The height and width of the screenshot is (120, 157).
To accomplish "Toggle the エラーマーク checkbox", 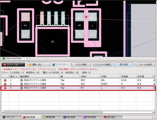I will tap(54, 64).
